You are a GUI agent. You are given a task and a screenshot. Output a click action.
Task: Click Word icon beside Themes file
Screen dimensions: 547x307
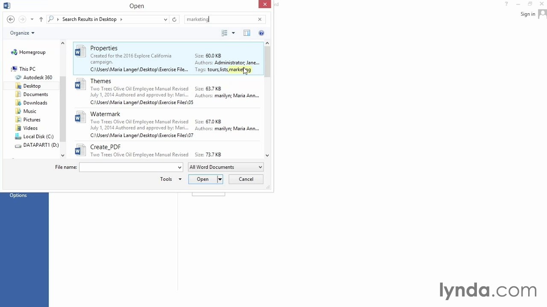tap(80, 85)
